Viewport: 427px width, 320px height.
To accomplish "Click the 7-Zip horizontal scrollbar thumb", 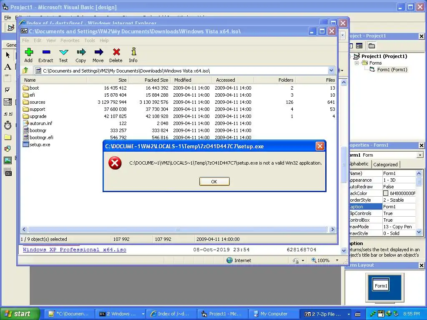I will [x=178, y=230].
